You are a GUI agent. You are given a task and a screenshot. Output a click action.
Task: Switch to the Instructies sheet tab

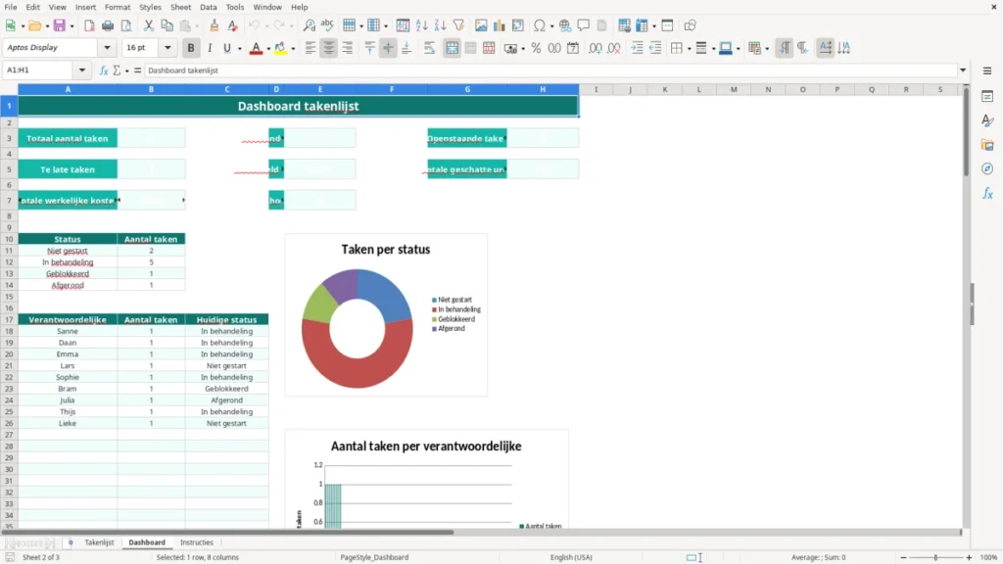coord(196,542)
